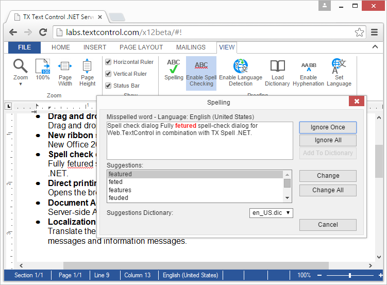
Task: Adjust the zoom slider in status bar
Action: (x=349, y=275)
